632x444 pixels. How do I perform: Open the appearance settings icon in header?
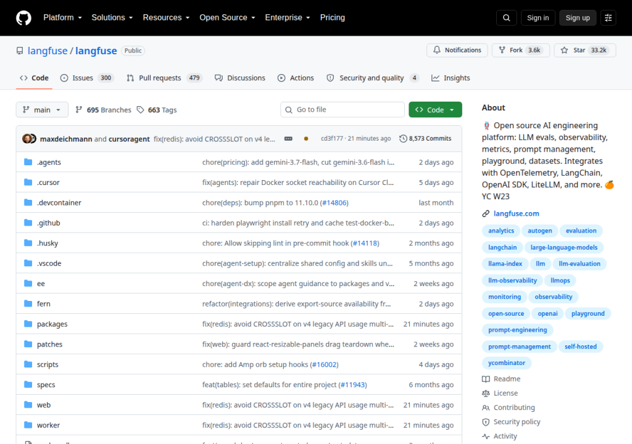coord(608,18)
